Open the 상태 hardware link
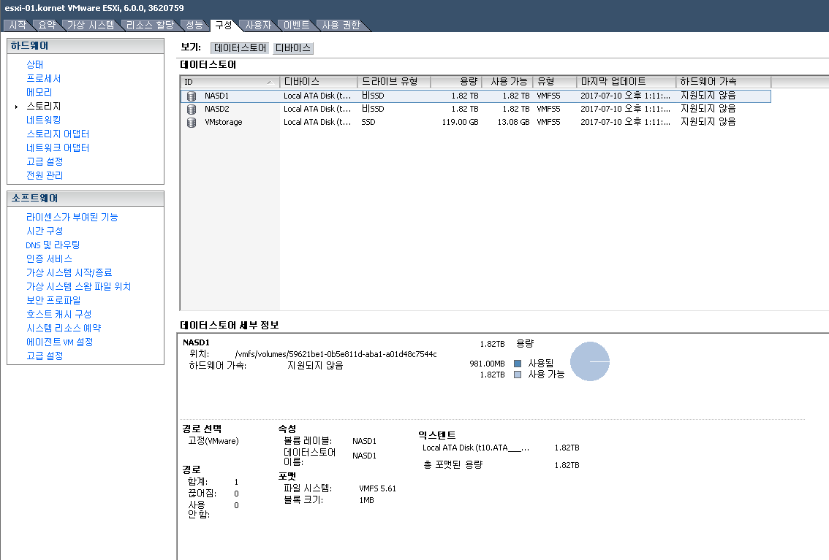 tap(35, 64)
